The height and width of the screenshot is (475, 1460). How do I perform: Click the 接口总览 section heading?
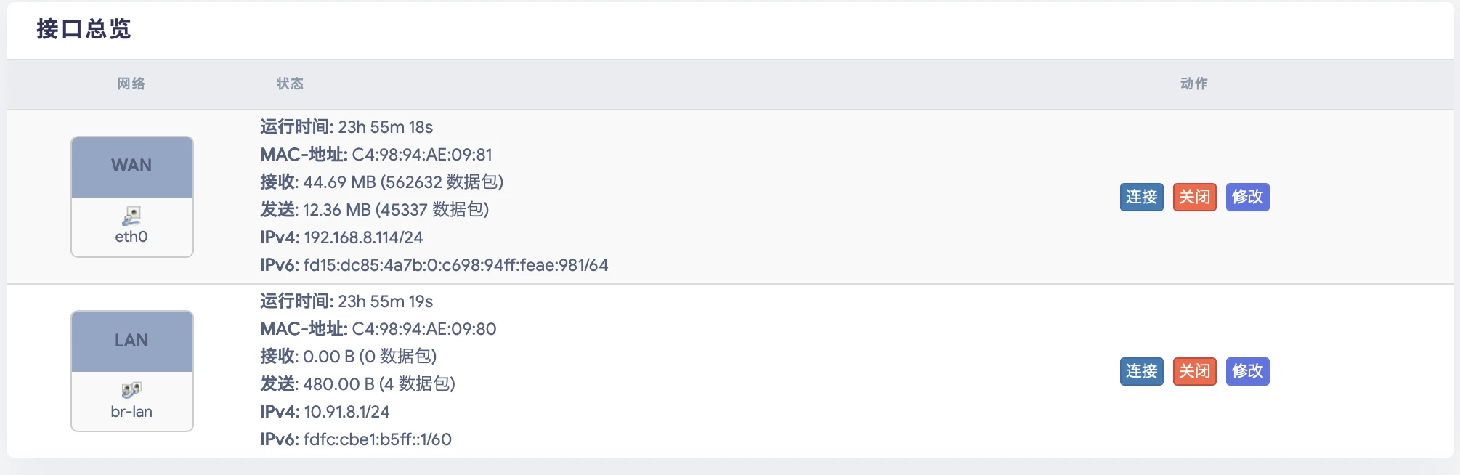click(84, 29)
